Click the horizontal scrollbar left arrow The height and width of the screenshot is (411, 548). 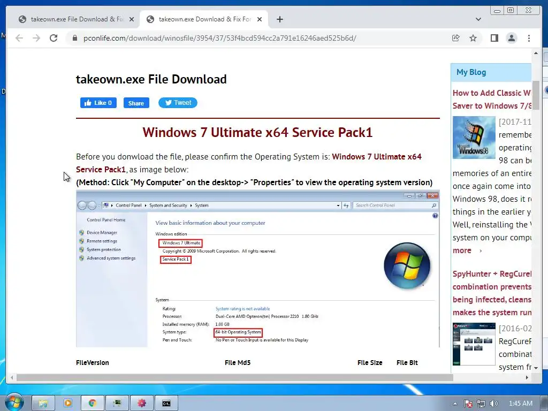click(12, 377)
